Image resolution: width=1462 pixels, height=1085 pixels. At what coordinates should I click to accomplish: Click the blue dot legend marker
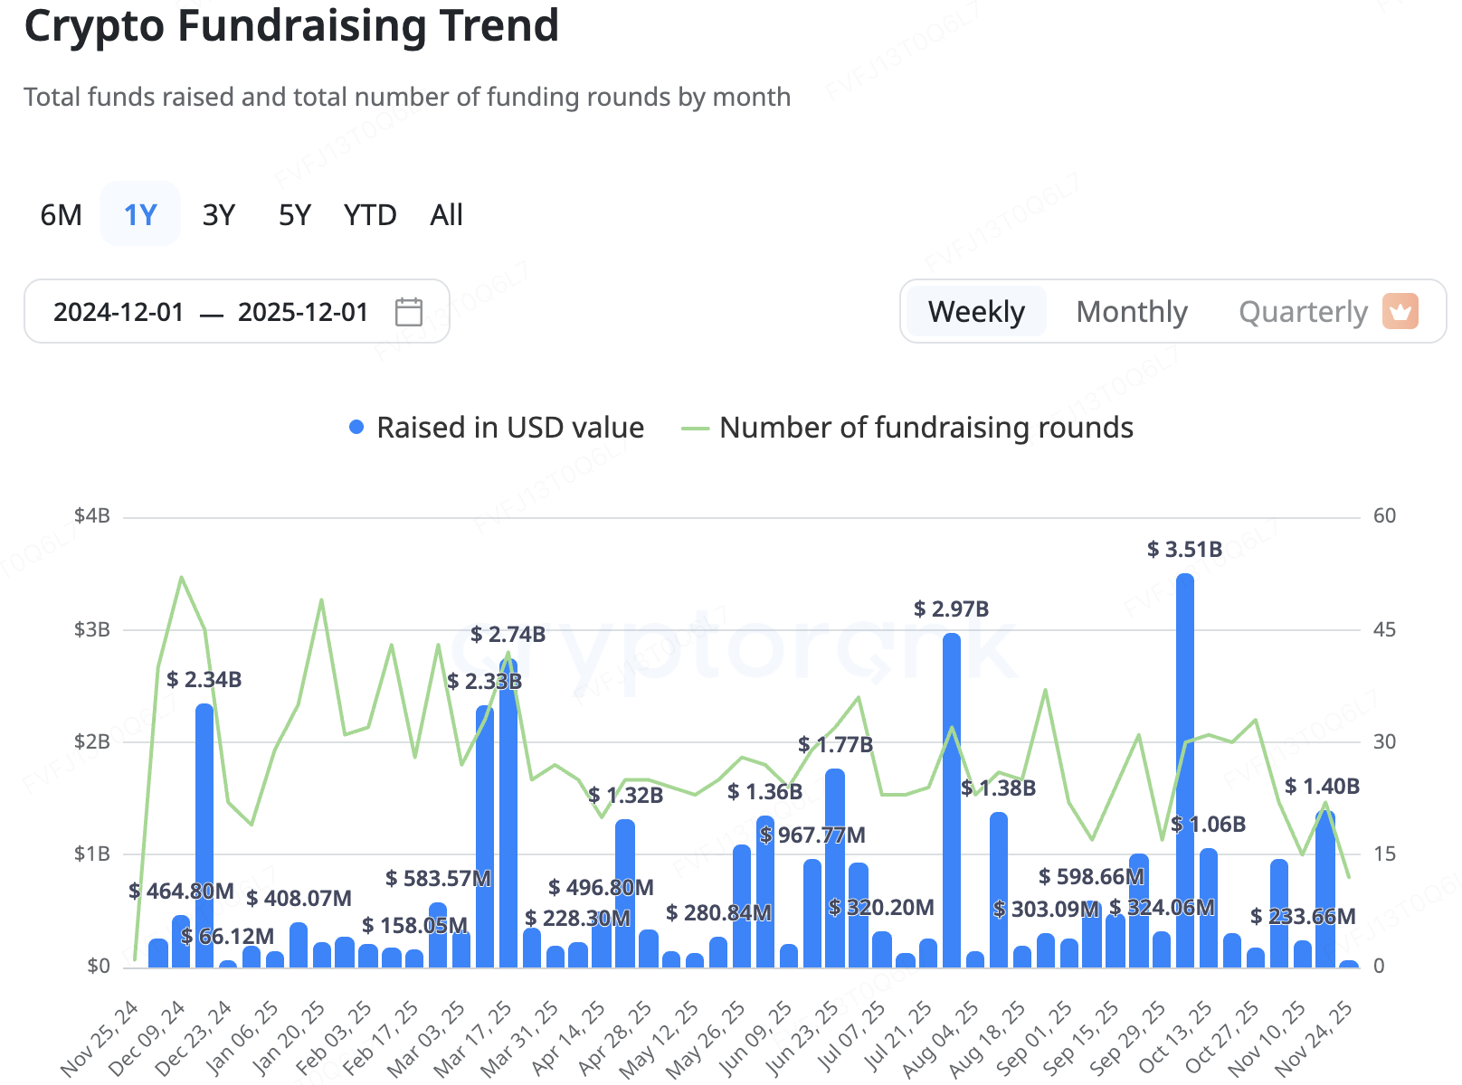pos(356,428)
